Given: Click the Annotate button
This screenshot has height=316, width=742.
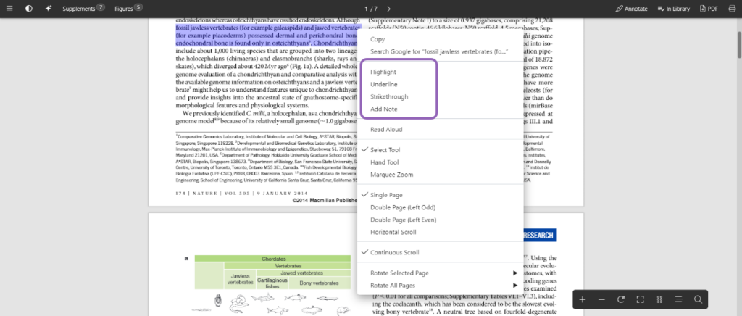Looking at the screenshot, I should (630, 9).
